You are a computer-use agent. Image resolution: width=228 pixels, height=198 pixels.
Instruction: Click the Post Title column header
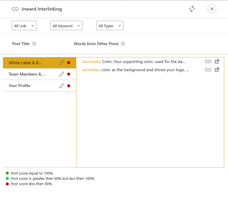click(x=21, y=44)
